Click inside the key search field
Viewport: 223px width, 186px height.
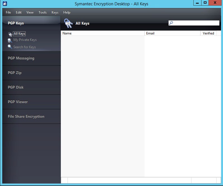point(196,23)
